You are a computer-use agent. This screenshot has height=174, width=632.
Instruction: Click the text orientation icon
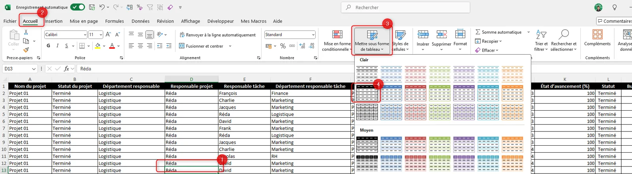click(160, 35)
